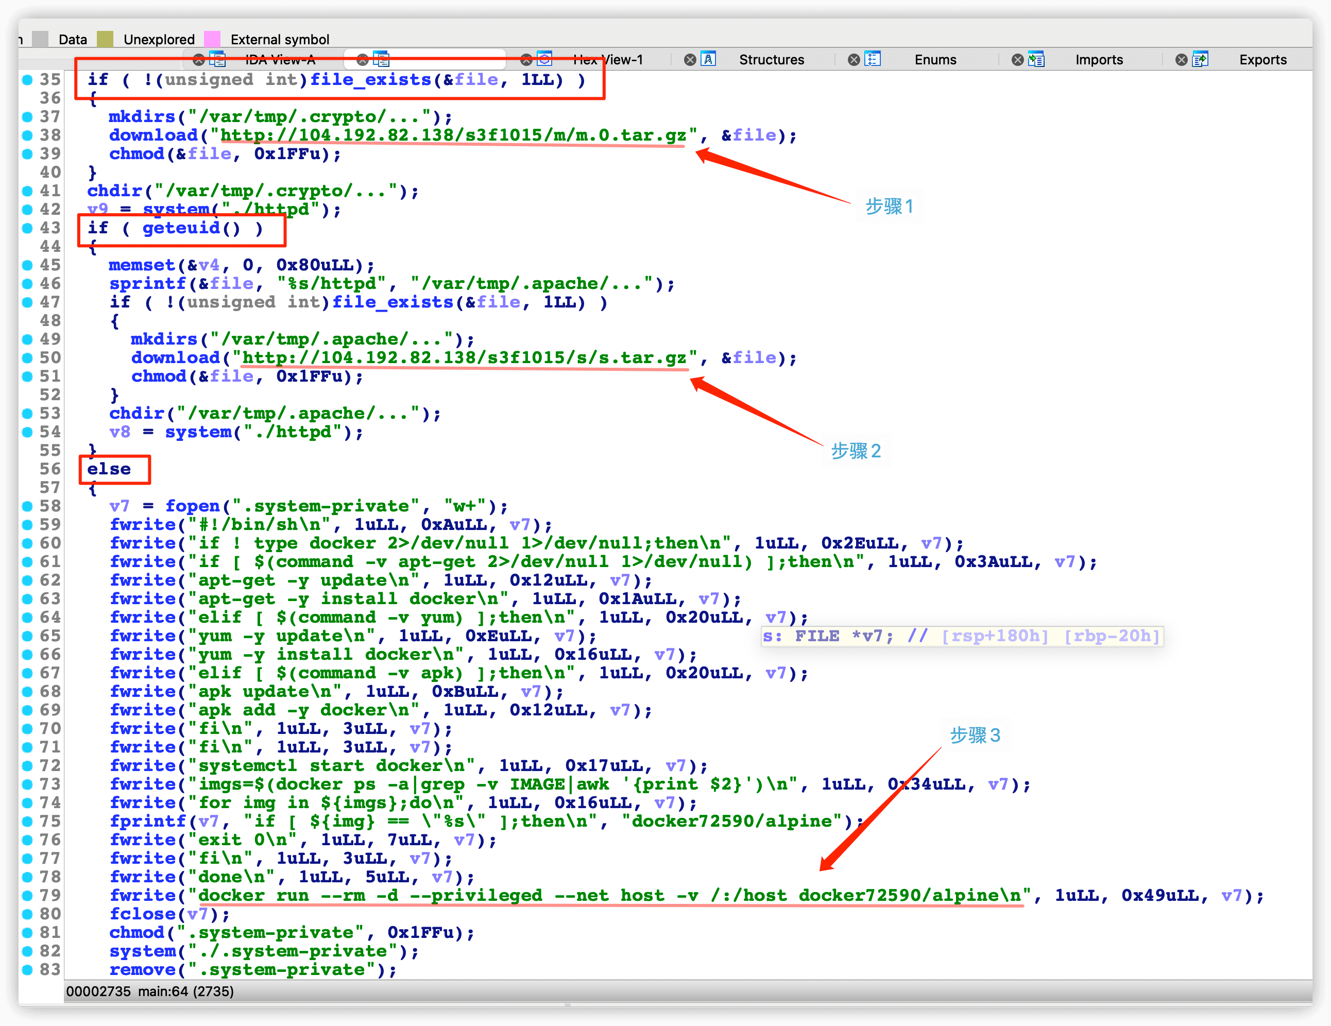Click the else keyword on line 56
The height and width of the screenshot is (1026, 1331).
click(109, 469)
